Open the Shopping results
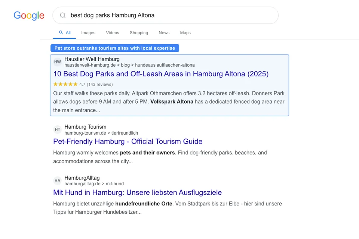359x239 pixels. click(139, 33)
